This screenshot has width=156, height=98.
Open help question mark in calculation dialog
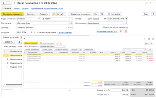[x=151, y=43]
